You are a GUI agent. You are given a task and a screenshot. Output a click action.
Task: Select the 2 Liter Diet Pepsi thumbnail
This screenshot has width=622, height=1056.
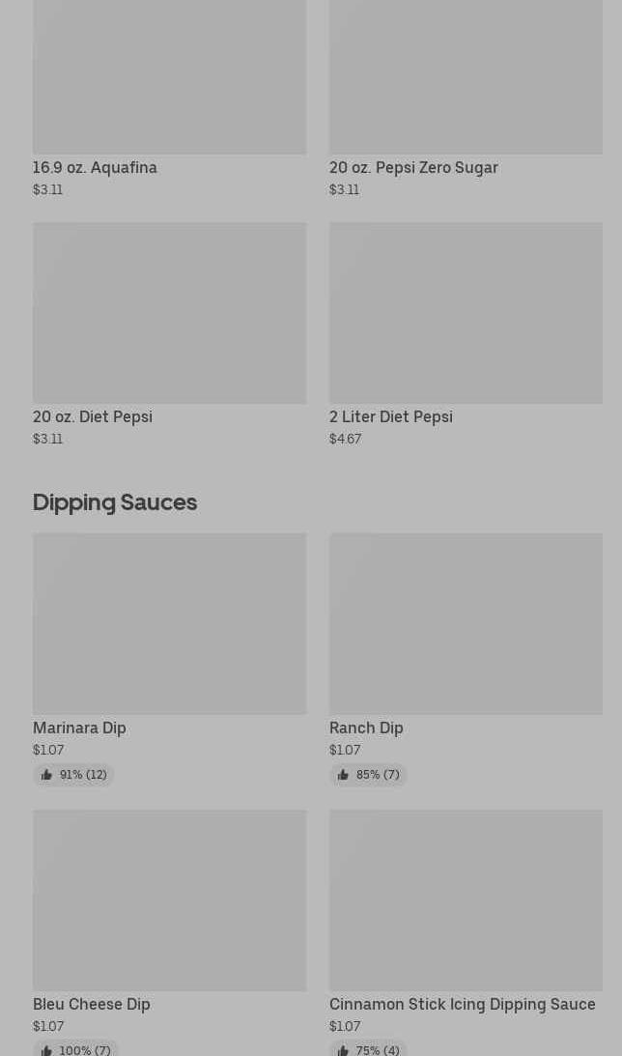click(466, 313)
